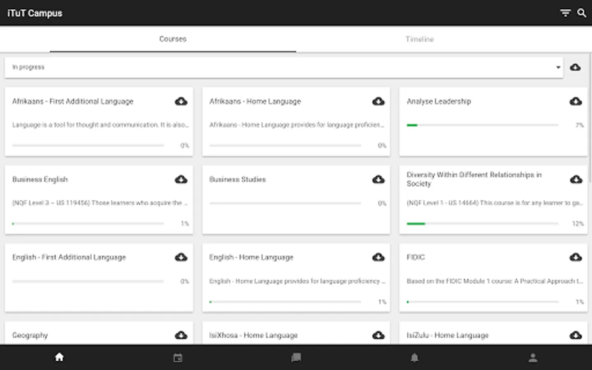Download English - Home Language course

pos(378,257)
